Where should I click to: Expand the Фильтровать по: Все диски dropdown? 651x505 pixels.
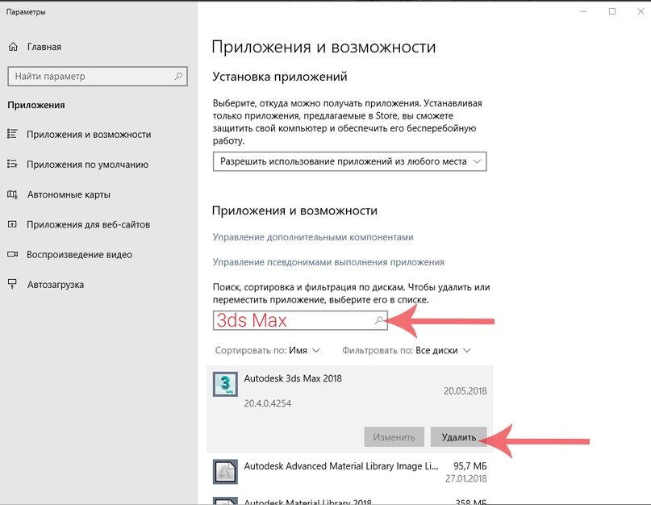[407, 350]
